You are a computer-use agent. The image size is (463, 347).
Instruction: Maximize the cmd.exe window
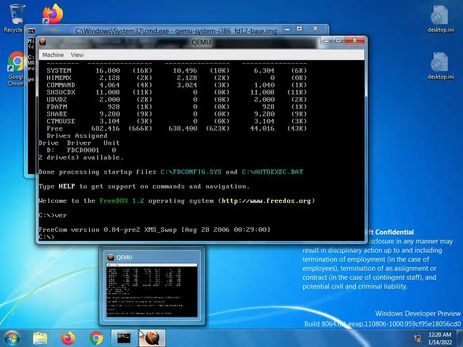pos(299,29)
